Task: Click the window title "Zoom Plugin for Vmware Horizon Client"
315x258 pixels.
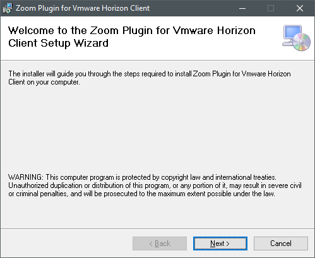Action: tap(83, 8)
